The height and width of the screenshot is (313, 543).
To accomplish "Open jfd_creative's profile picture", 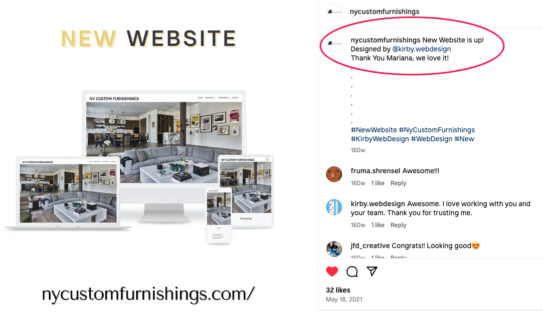I will click(x=334, y=249).
